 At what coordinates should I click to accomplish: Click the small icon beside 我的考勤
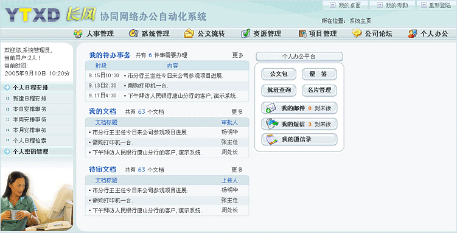380,5
